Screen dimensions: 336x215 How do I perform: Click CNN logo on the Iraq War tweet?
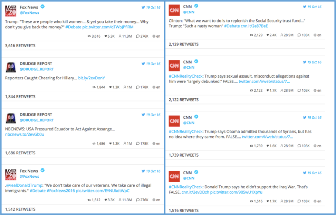174,176
